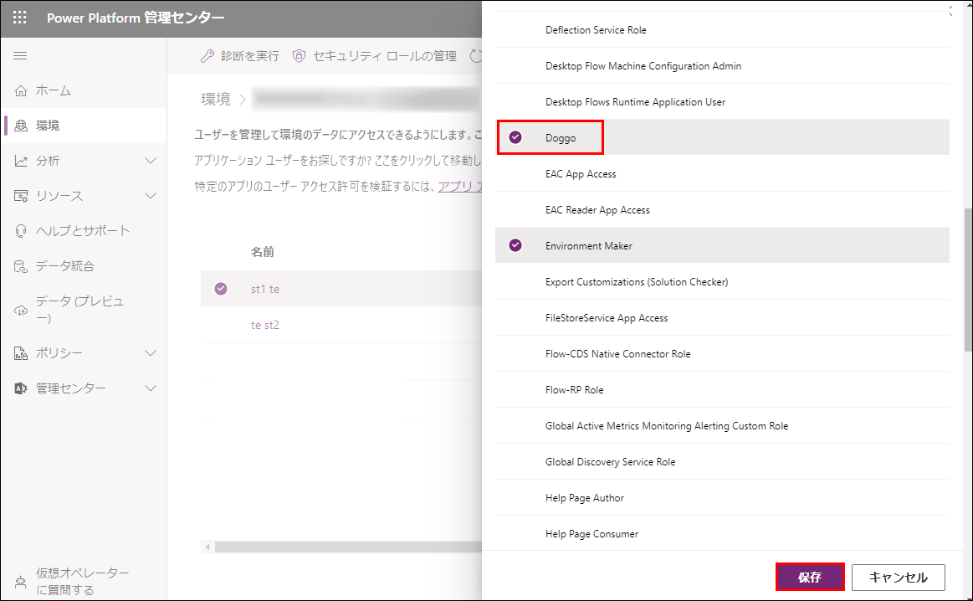Open the user st1 te link
973x601 pixels.
265,289
